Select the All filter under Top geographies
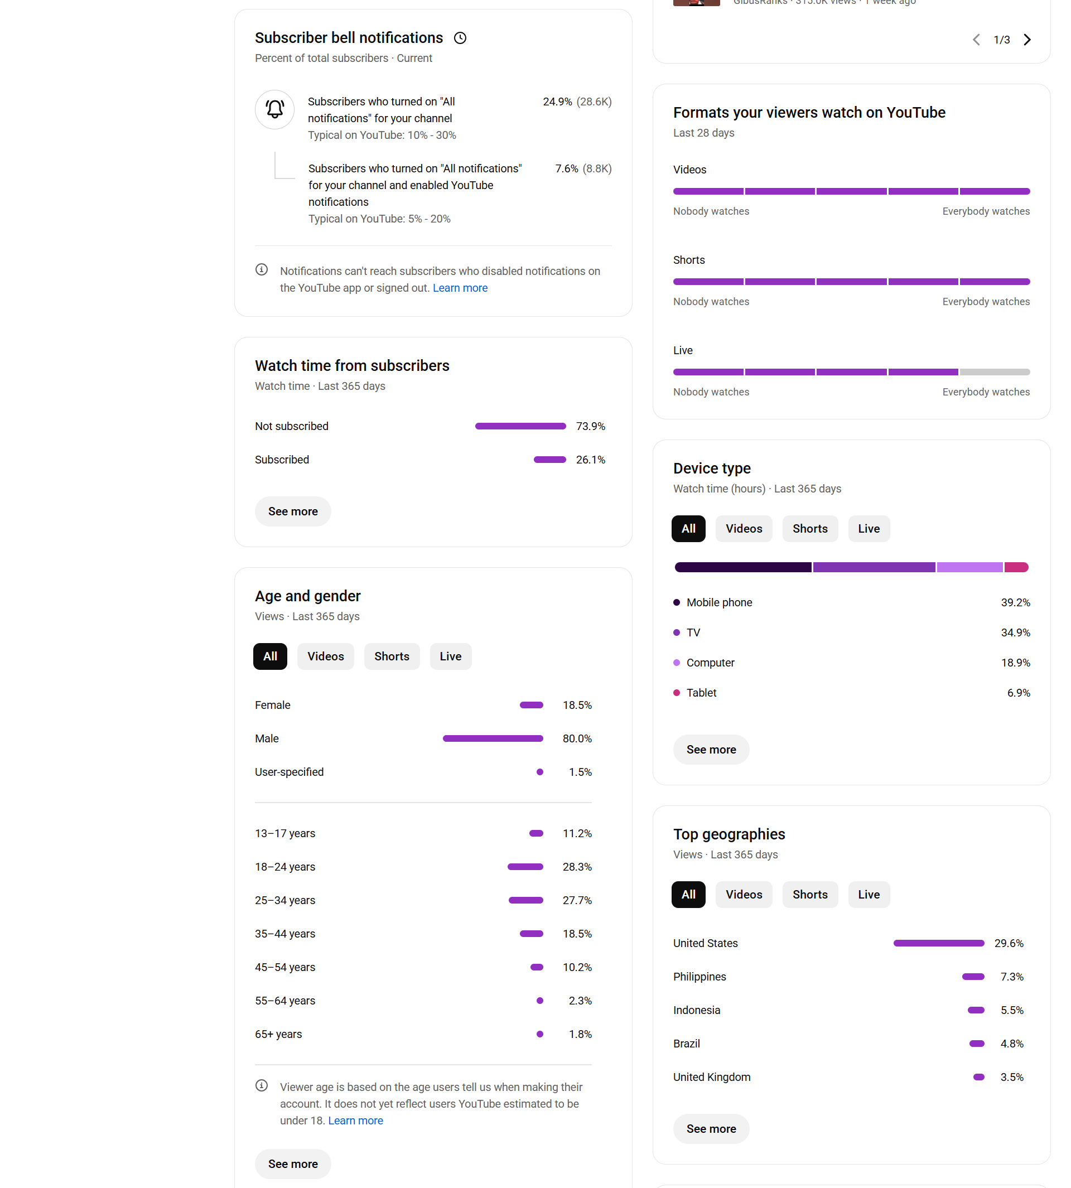Image resolution: width=1071 pixels, height=1188 pixels. [688, 895]
